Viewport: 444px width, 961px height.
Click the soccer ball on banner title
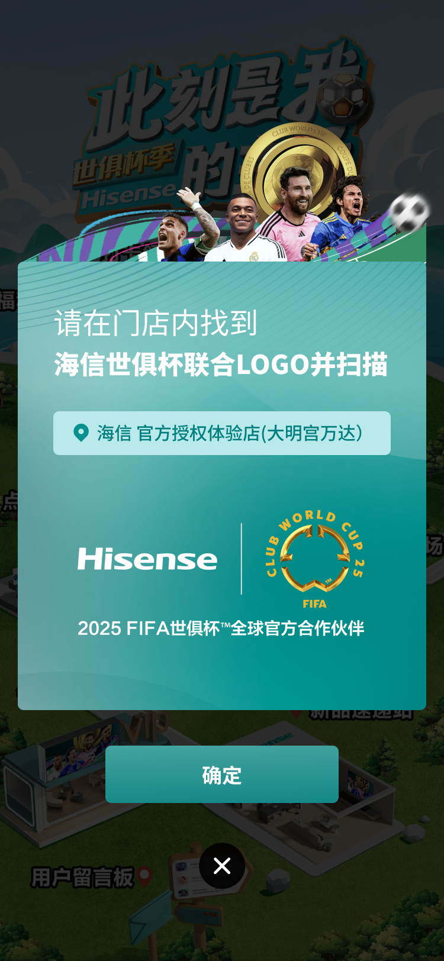(x=345, y=96)
